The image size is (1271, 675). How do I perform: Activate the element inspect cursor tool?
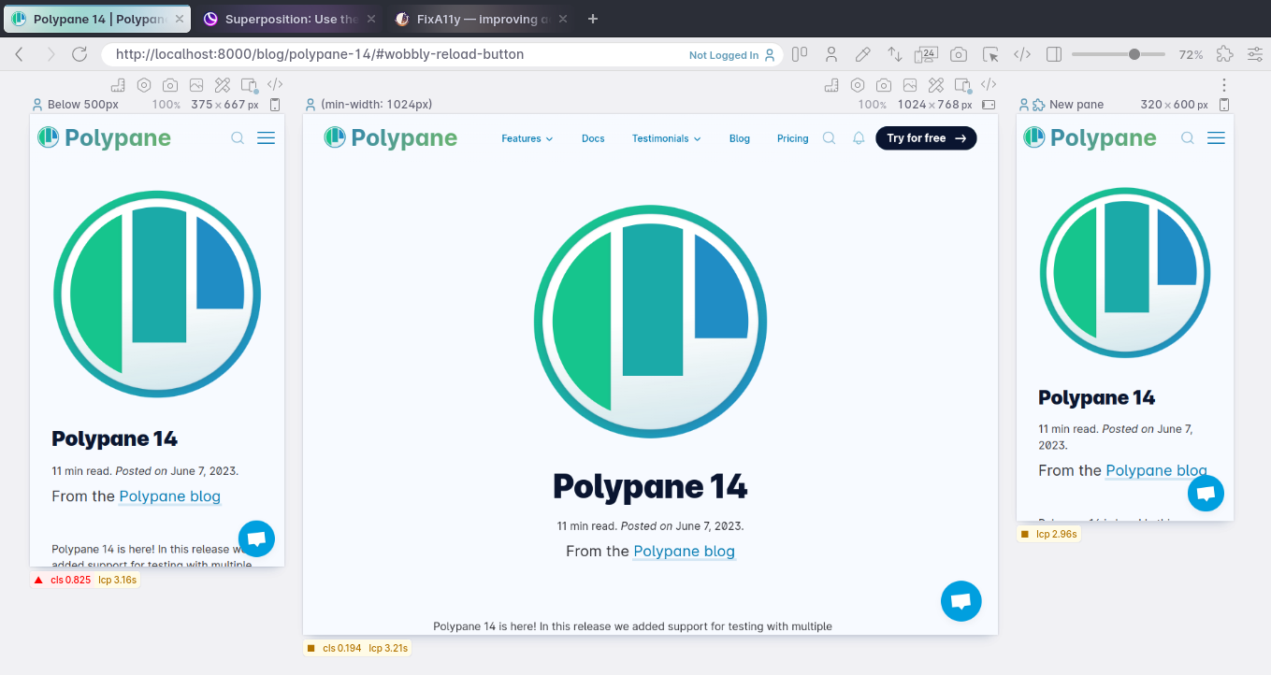[990, 54]
